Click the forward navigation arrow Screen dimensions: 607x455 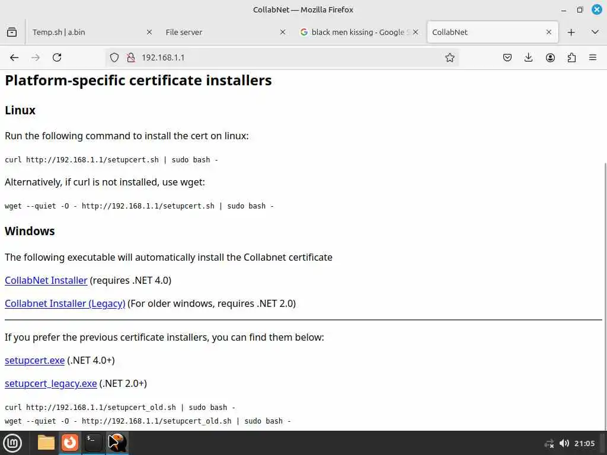(36, 57)
